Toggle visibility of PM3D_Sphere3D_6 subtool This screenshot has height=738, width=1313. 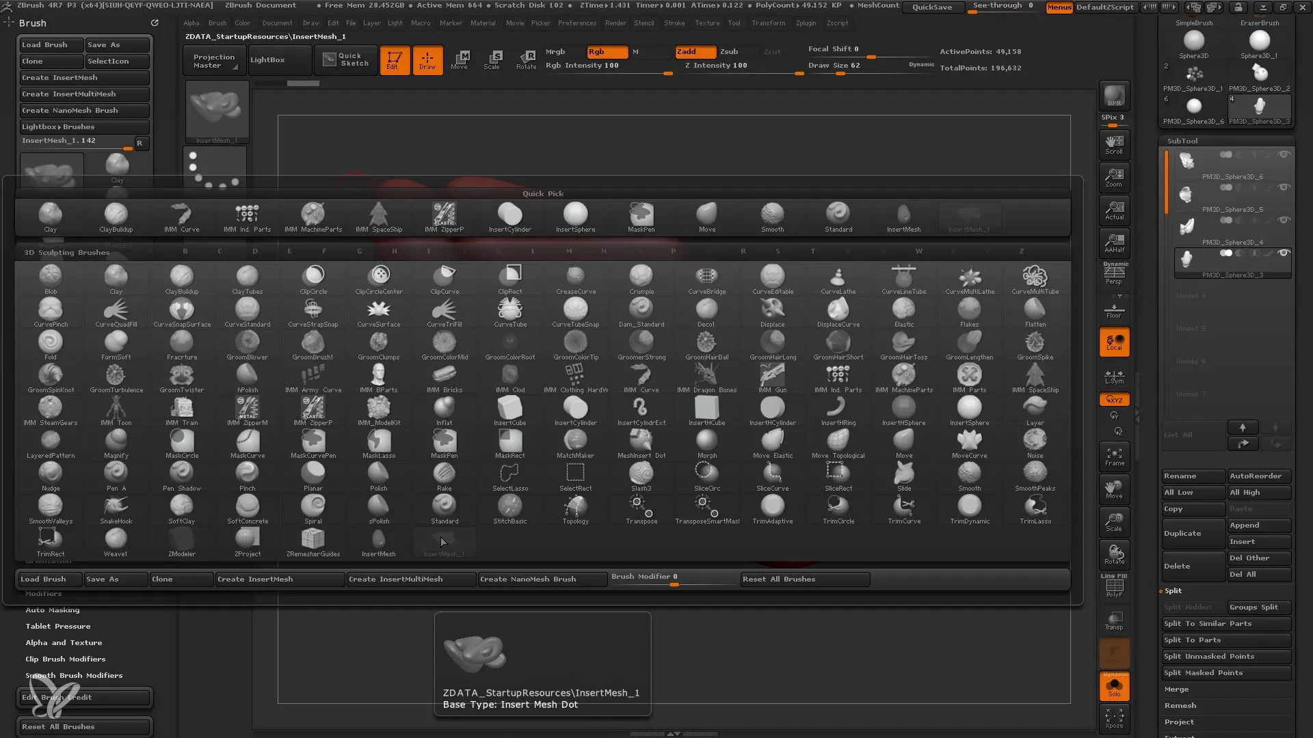tap(1284, 155)
